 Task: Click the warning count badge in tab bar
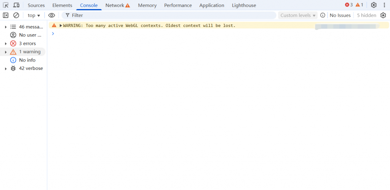coord(359,5)
